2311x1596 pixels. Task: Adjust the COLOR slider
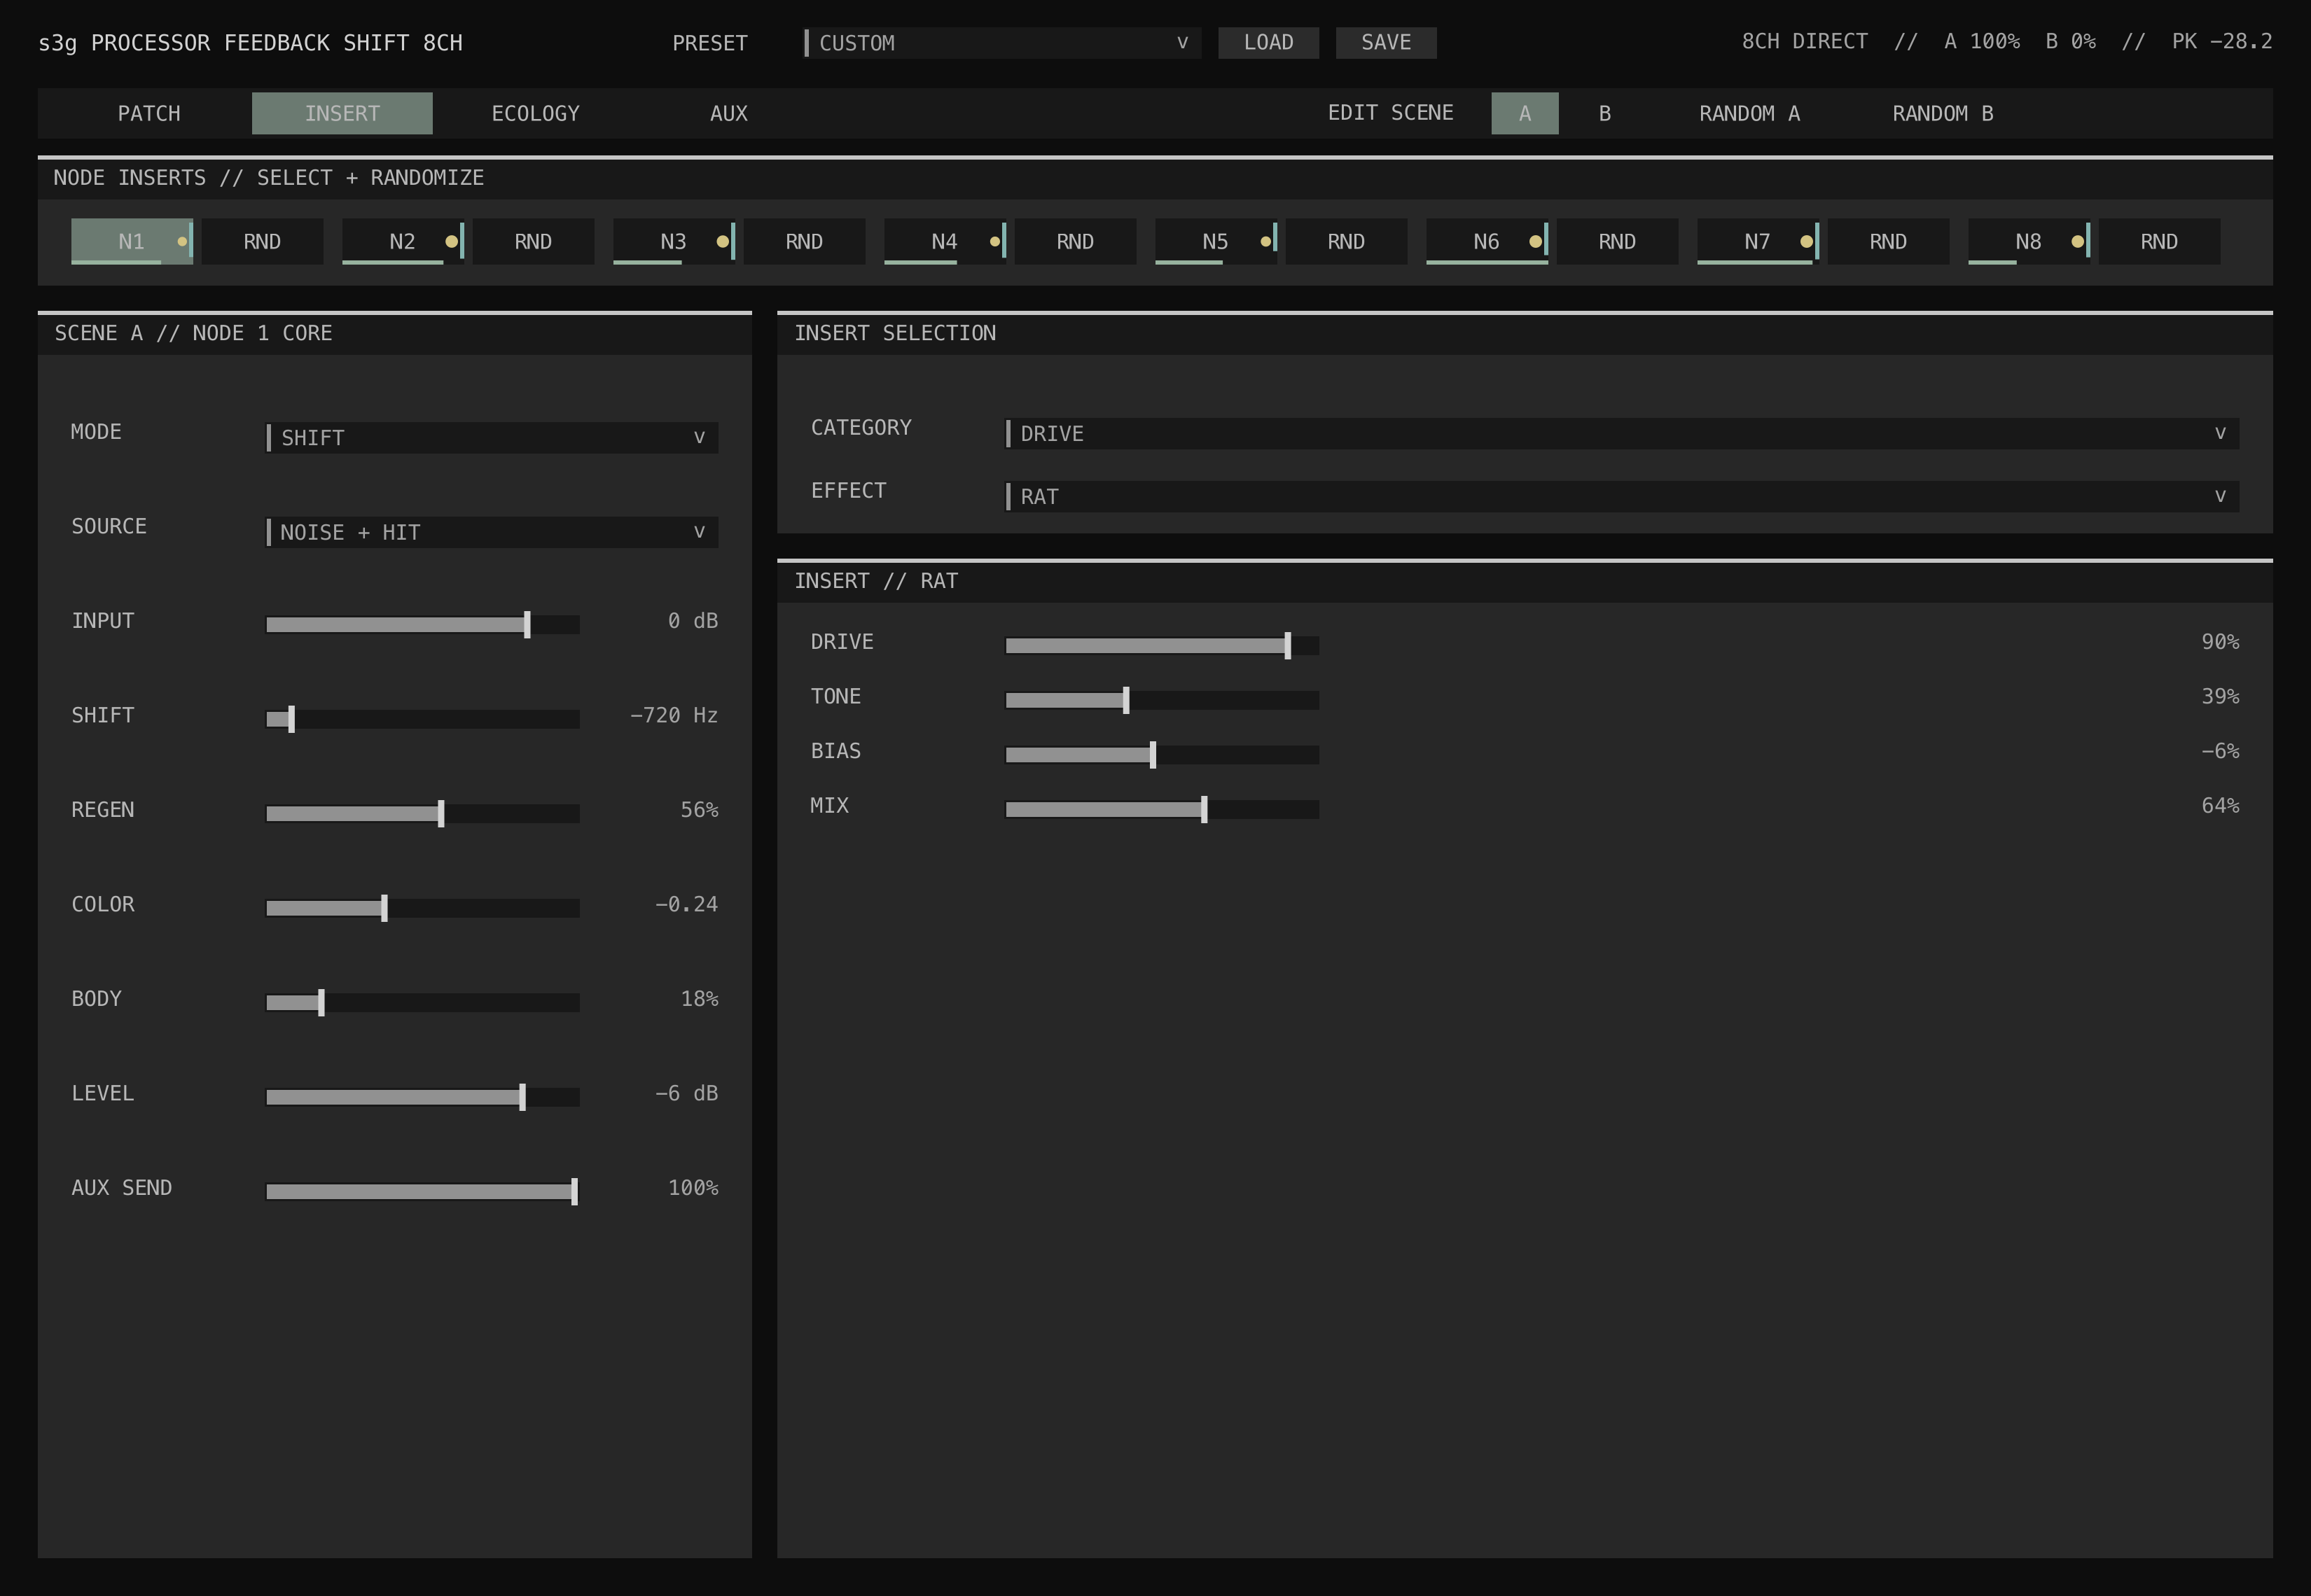(x=422, y=908)
